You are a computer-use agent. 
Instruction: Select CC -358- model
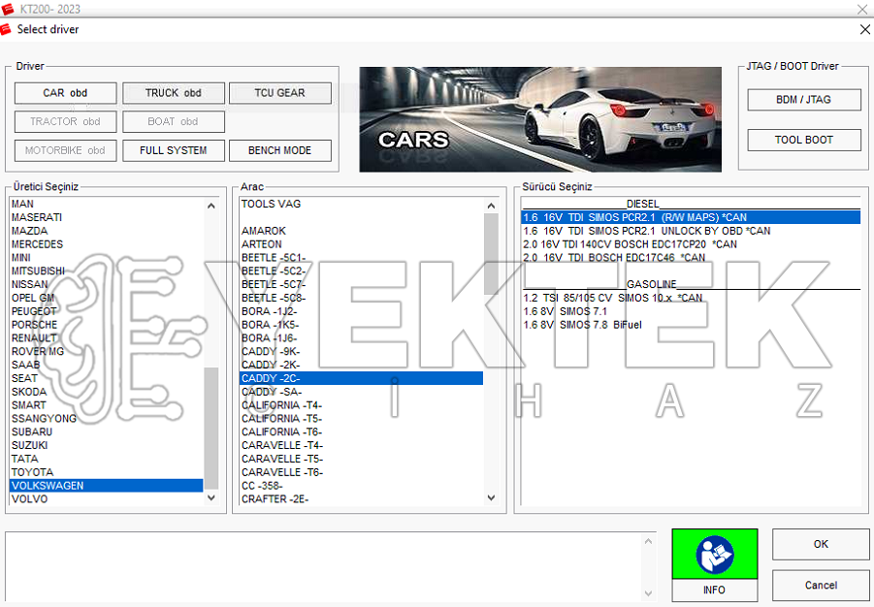(361, 486)
